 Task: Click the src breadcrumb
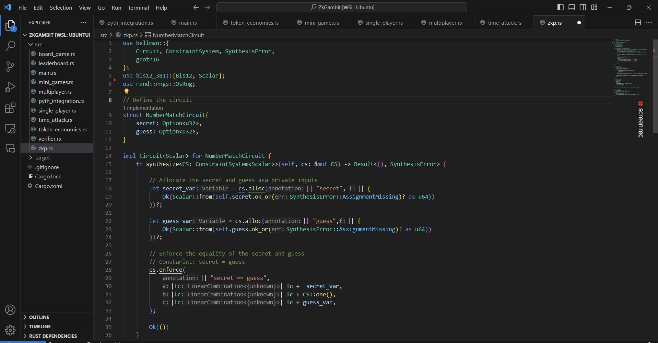104,35
